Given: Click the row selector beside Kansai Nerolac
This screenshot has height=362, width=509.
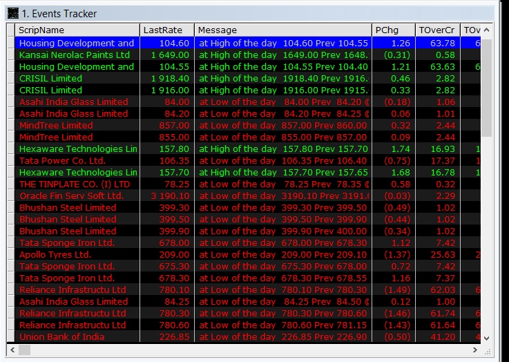Looking at the screenshot, I should pyautogui.click(x=11, y=55).
